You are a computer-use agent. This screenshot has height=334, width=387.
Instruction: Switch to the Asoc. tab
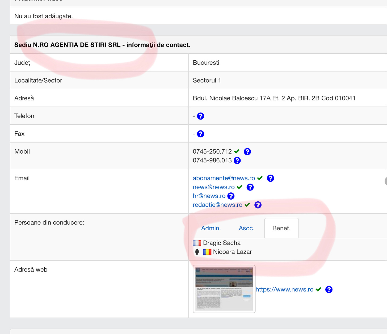(x=246, y=228)
